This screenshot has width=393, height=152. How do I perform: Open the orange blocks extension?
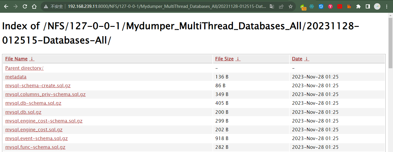click(x=349, y=6)
